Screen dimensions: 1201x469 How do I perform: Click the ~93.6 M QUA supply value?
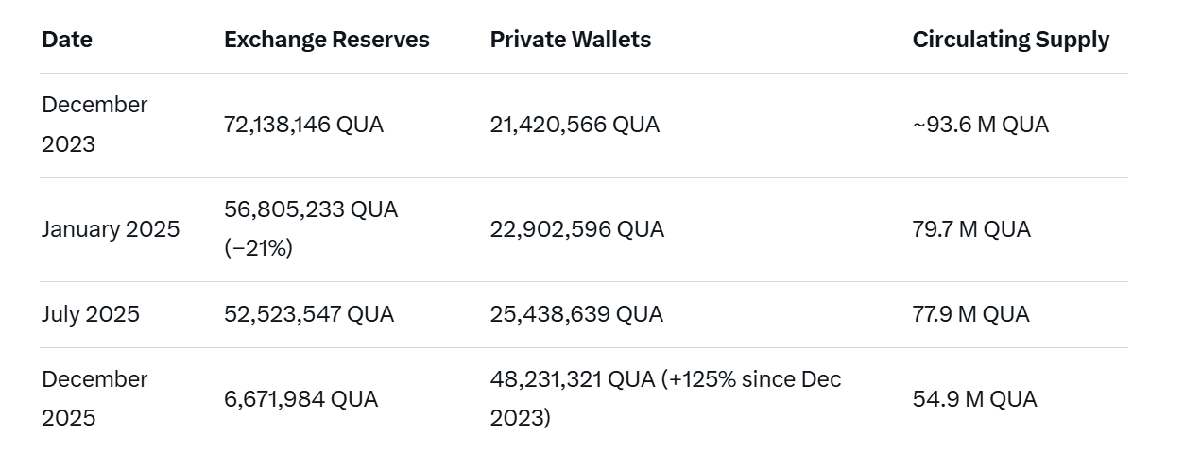coord(980,125)
